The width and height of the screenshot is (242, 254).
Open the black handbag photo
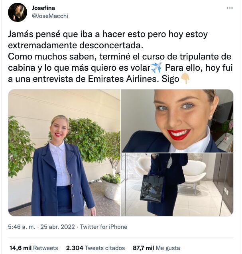pos(177,185)
